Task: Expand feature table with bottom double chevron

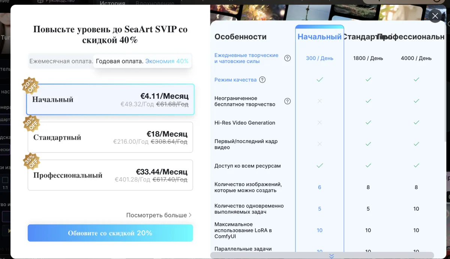Action: click(331, 256)
